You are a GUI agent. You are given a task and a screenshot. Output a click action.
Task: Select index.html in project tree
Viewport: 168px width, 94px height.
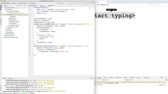(13, 18)
